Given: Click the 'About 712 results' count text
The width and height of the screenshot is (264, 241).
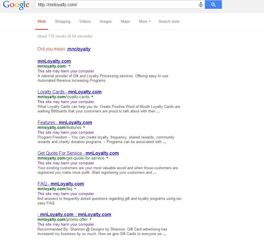Looking at the screenshot, I should [65, 36].
